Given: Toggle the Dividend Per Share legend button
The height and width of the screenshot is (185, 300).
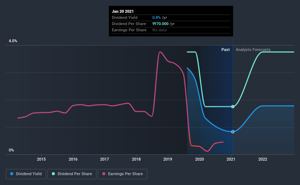Looking at the screenshot, I should tap(72, 174).
